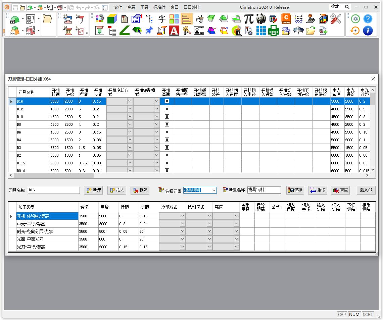Toggle 开粗高速 checkbox in the D10 row

pos(167,117)
